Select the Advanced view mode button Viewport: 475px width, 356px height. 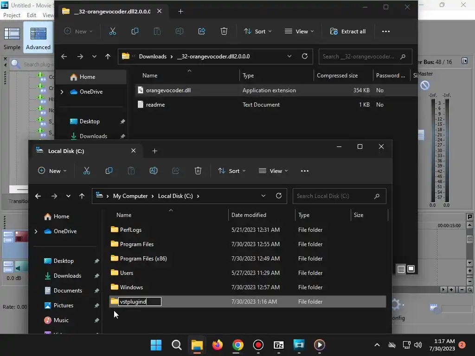click(x=38, y=38)
